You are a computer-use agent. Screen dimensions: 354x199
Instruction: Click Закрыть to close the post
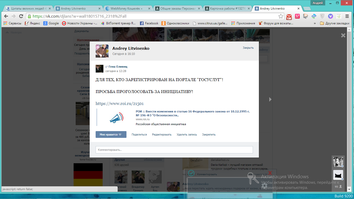pos(248,48)
